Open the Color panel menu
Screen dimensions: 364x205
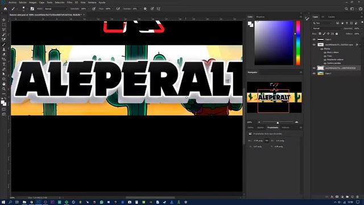click(301, 17)
